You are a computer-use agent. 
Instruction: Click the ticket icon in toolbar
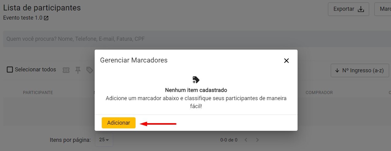pyautogui.click(x=66, y=70)
